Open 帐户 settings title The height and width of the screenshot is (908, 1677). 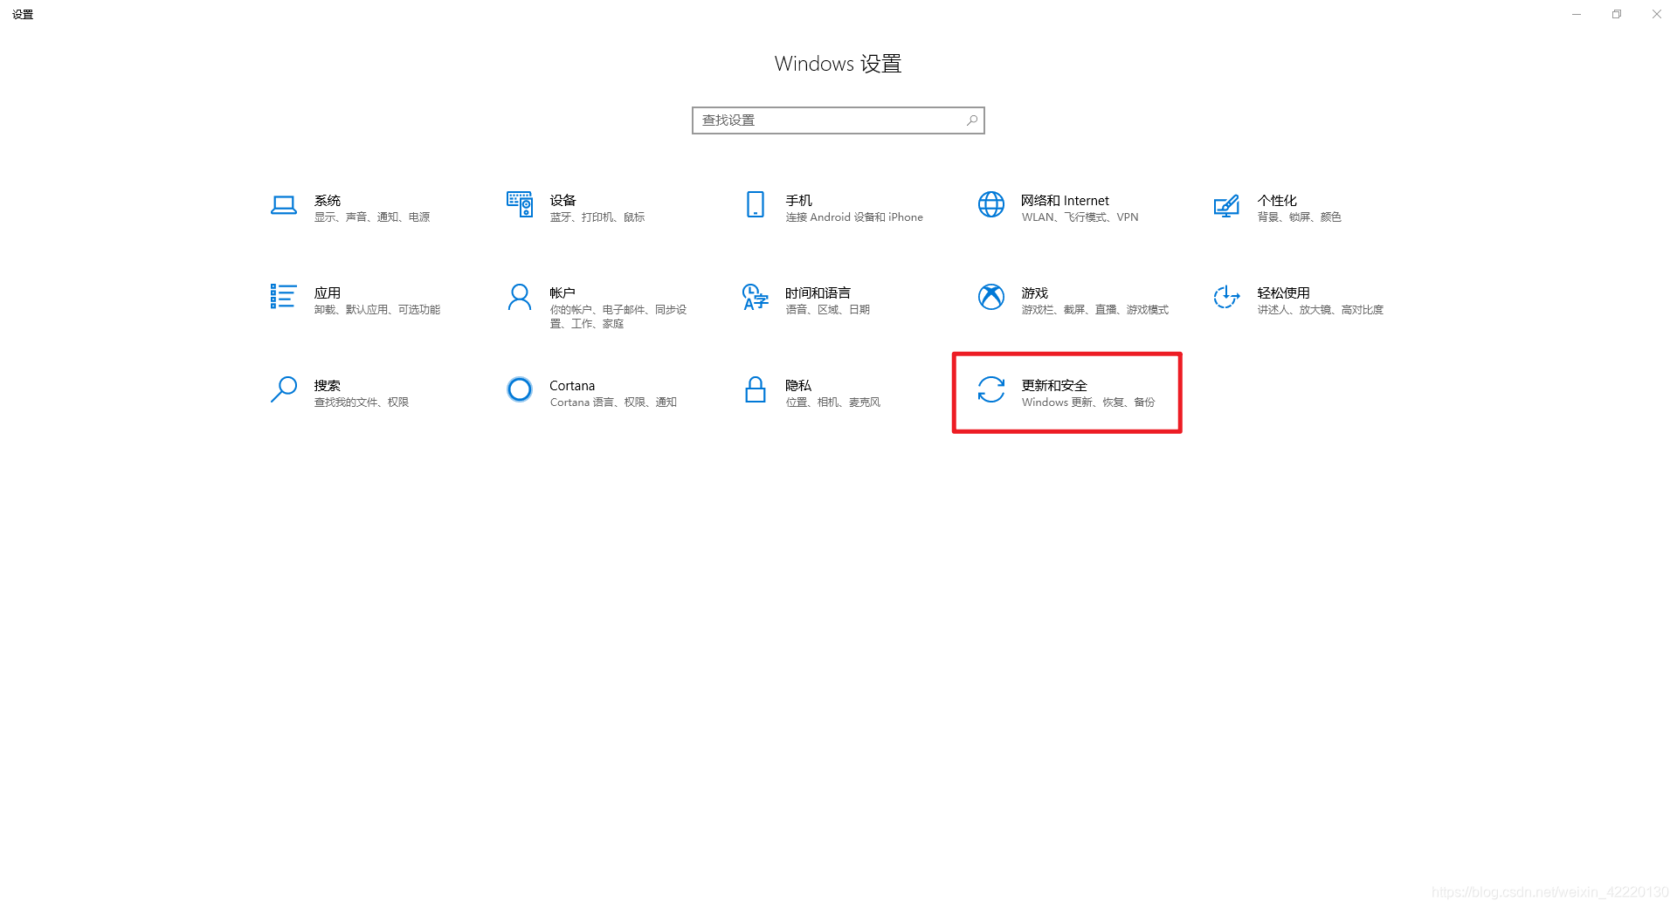tap(563, 293)
